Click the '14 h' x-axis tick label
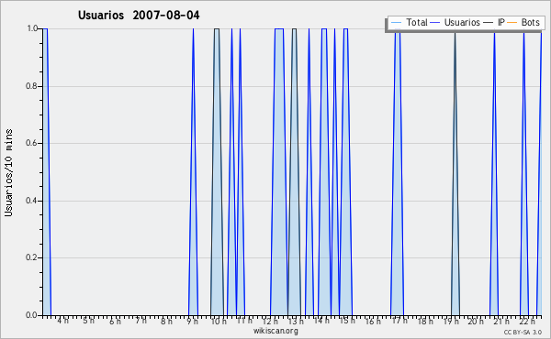Image resolution: width=551 pixels, height=339 pixels. pyautogui.click(x=322, y=321)
